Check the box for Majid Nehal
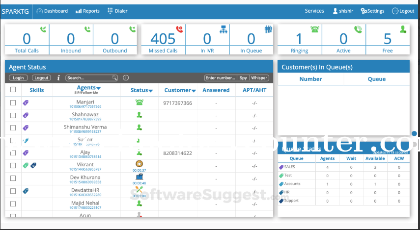420x230 pixels. point(13,204)
